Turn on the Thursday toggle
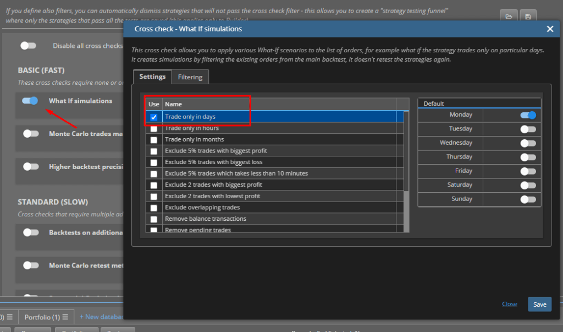The height and width of the screenshot is (332, 563). click(x=528, y=157)
